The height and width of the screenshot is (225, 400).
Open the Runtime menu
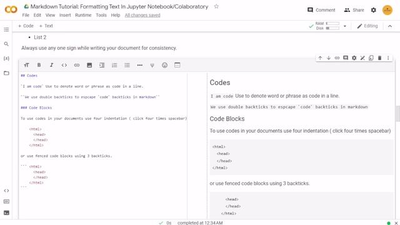coord(83,15)
